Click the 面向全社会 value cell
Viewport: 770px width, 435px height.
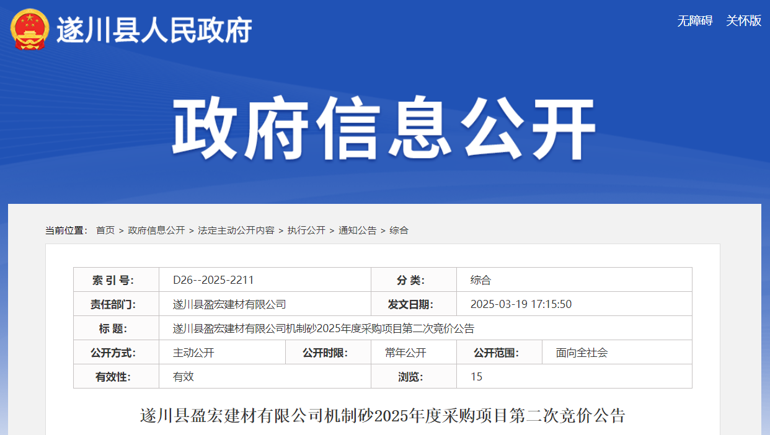582,353
